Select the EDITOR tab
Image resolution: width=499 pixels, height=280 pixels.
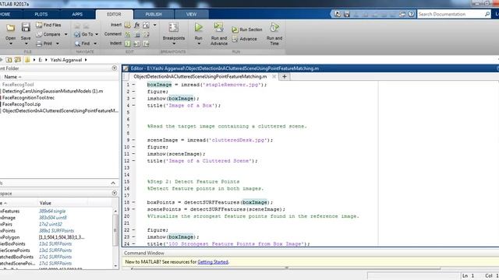click(x=114, y=14)
